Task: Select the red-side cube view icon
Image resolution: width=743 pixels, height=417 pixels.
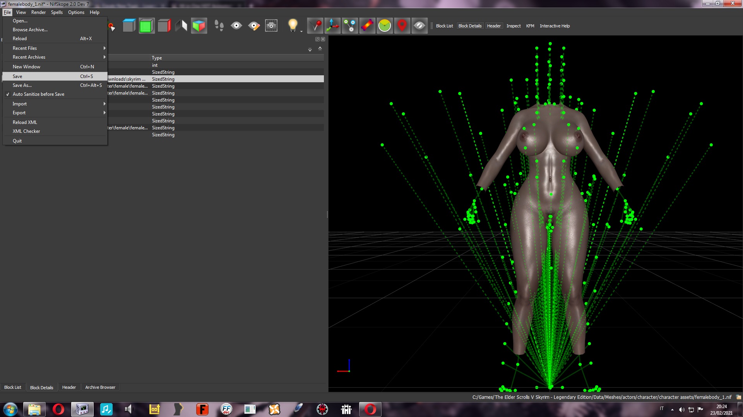Action: click(x=164, y=26)
